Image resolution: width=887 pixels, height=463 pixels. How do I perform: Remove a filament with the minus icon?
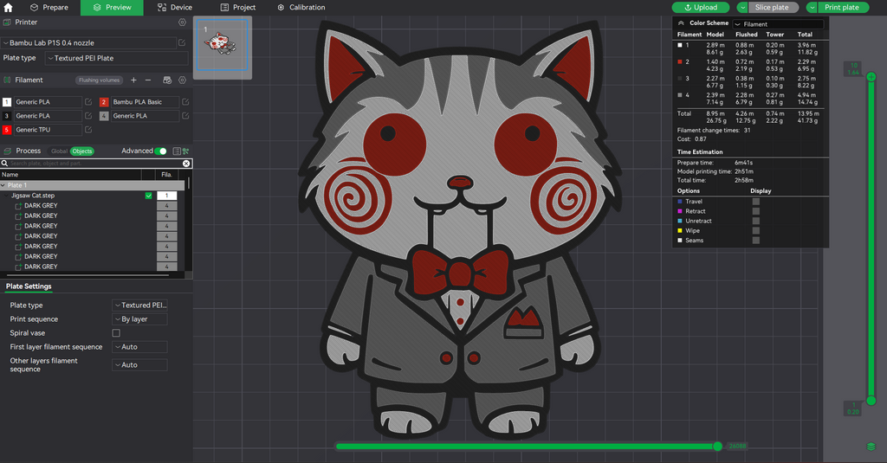click(x=148, y=80)
